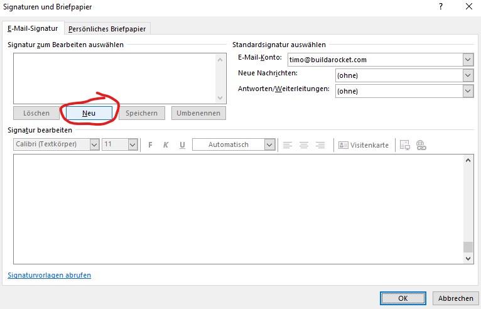Click the Speichern button

click(142, 113)
